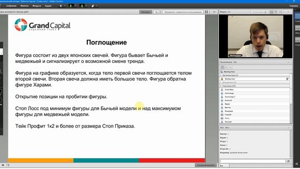Click the attendee list scrollbar

point(291,98)
